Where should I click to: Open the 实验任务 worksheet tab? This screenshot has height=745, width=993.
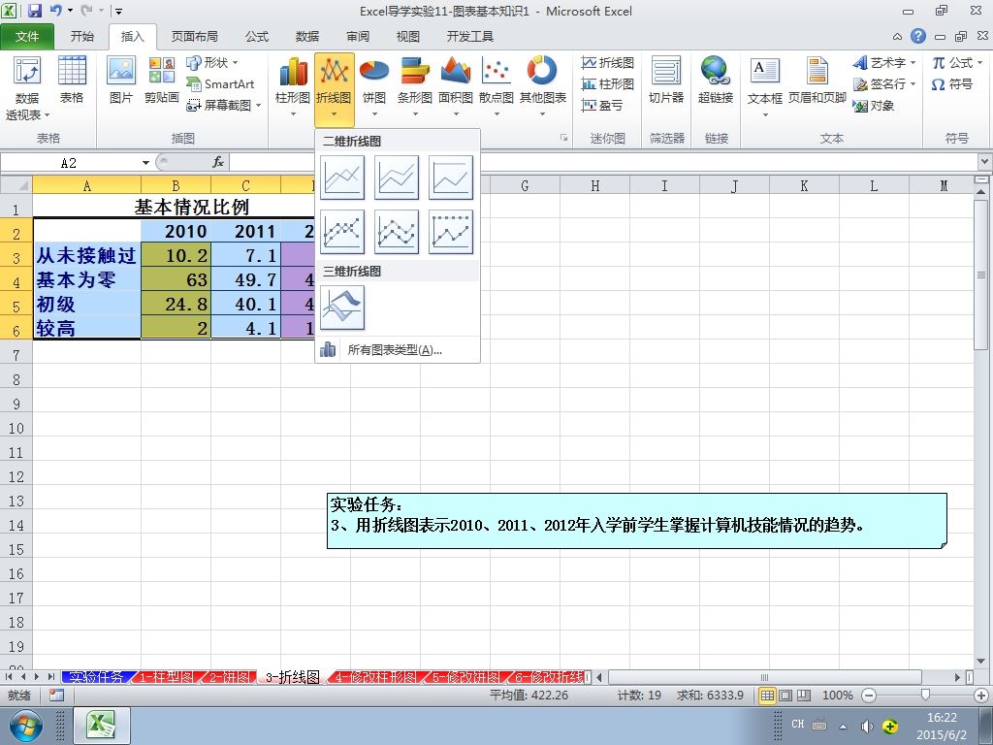coord(96,677)
